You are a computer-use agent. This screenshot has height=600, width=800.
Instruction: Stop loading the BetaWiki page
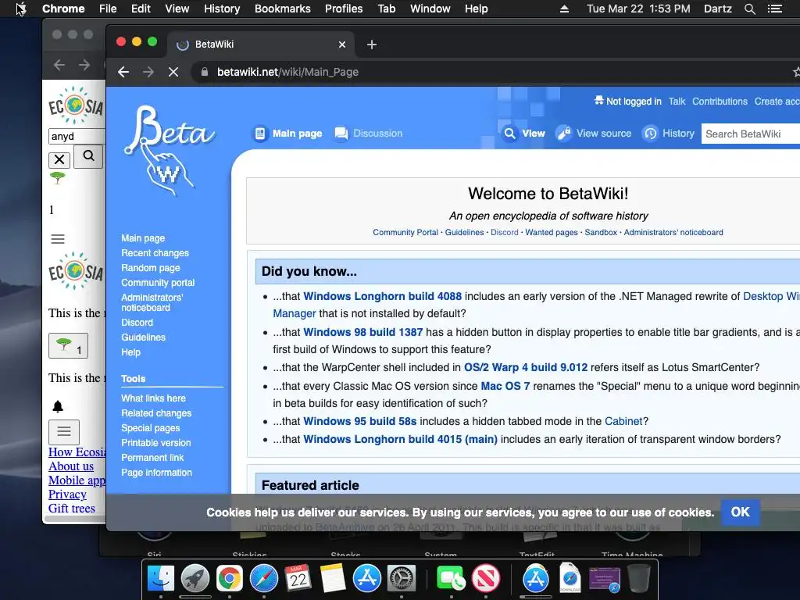pyautogui.click(x=173, y=72)
